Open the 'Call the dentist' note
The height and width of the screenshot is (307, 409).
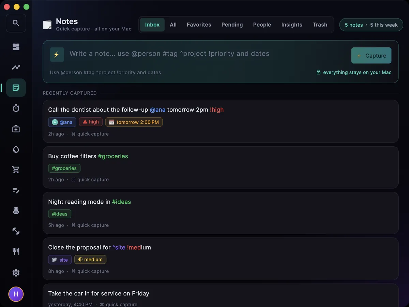(221, 121)
